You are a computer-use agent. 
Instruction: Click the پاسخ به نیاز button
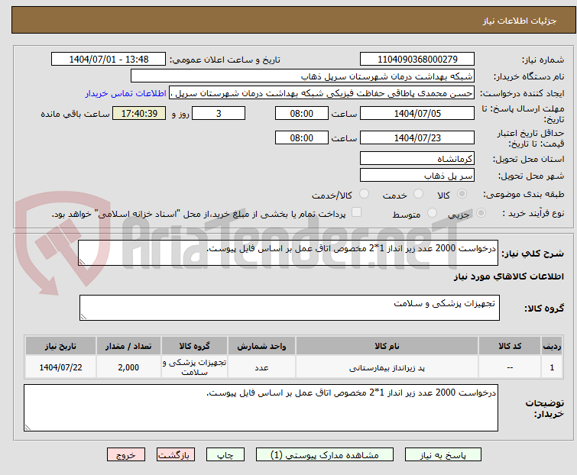click(443, 455)
